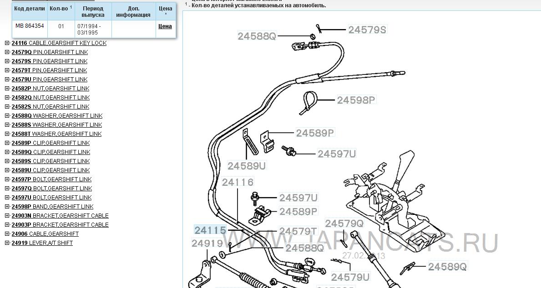Open 24579S PIN,GEARSHIFT LINK entry

(50, 61)
